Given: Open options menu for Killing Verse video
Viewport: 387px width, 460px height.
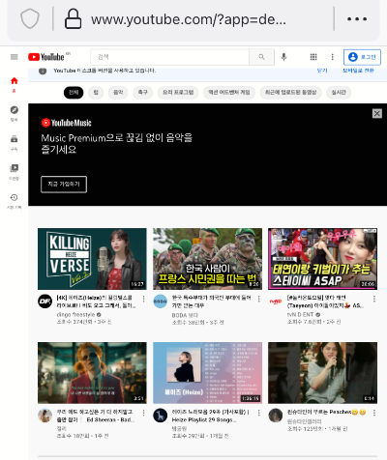Looking at the screenshot, I should (143, 299).
